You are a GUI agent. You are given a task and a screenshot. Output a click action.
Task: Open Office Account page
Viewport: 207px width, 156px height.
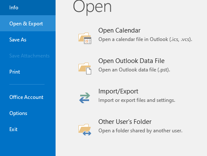click(28, 97)
